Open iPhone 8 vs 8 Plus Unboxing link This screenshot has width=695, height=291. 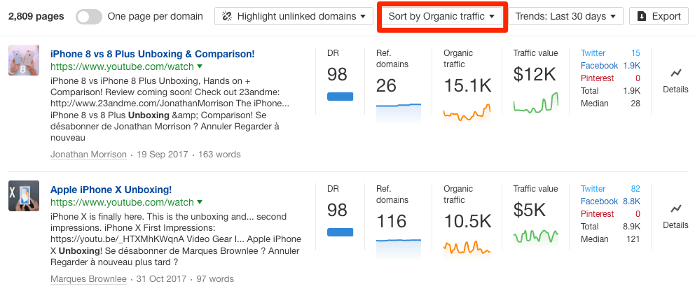coord(152,53)
